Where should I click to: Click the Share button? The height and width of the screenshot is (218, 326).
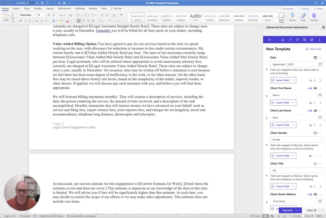[318, 9]
